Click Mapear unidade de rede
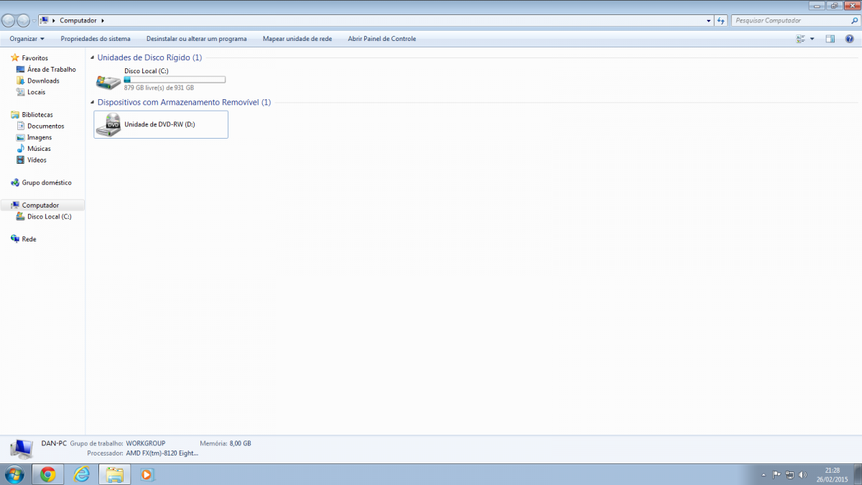The width and height of the screenshot is (862, 485). [x=297, y=39]
